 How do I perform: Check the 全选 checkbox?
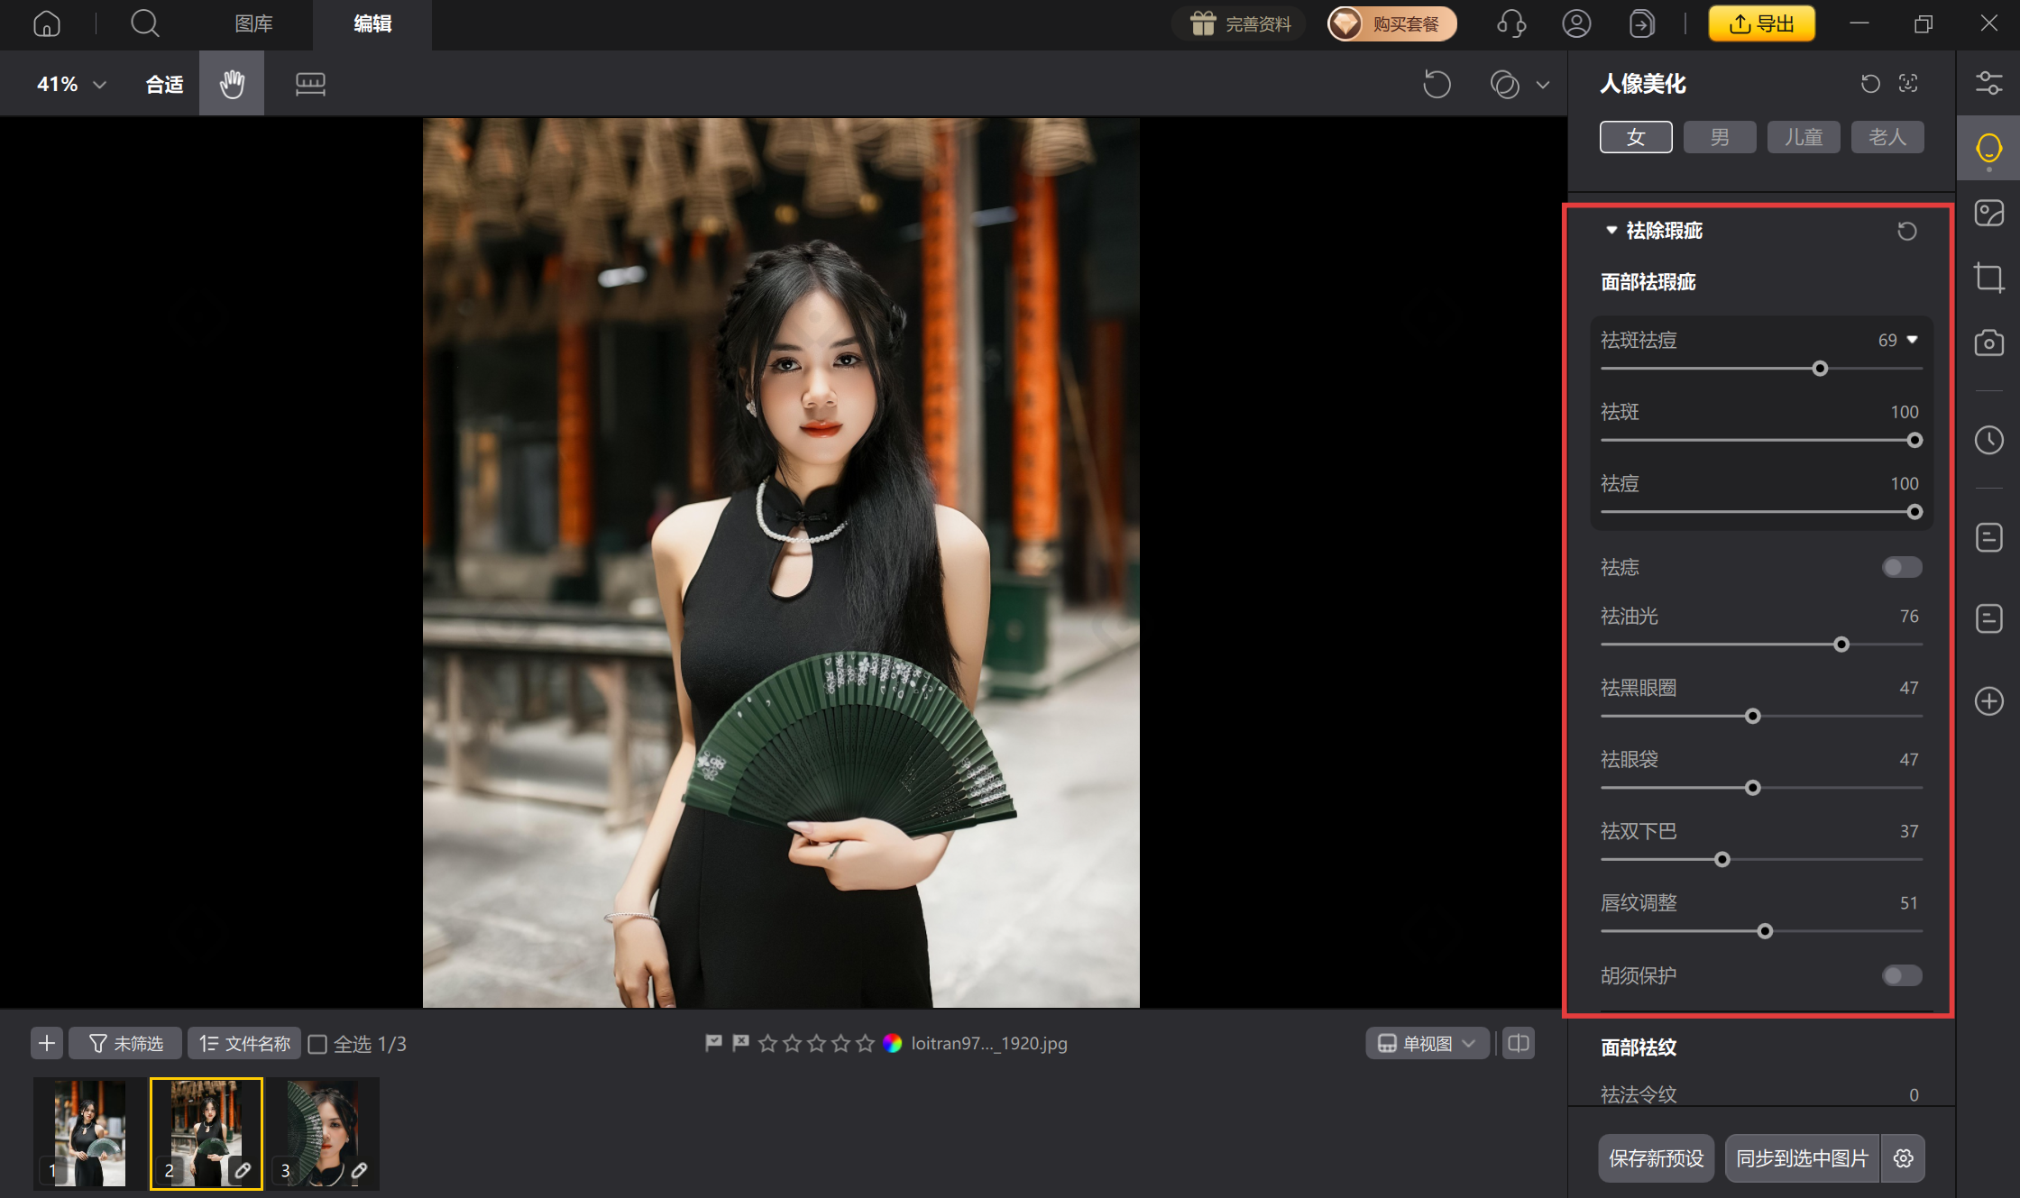tap(317, 1044)
